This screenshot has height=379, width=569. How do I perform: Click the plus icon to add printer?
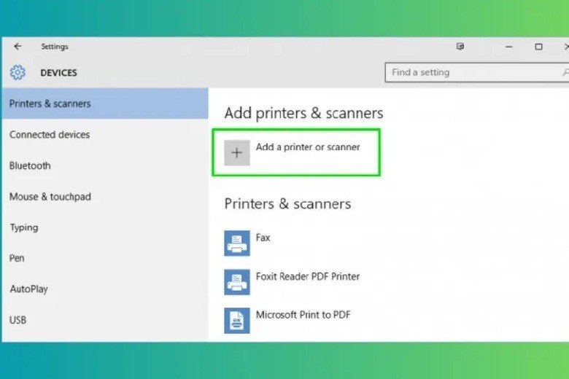[x=237, y=152]
